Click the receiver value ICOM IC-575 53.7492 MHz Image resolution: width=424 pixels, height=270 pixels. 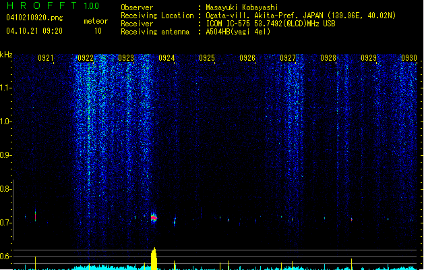(270, 24)
